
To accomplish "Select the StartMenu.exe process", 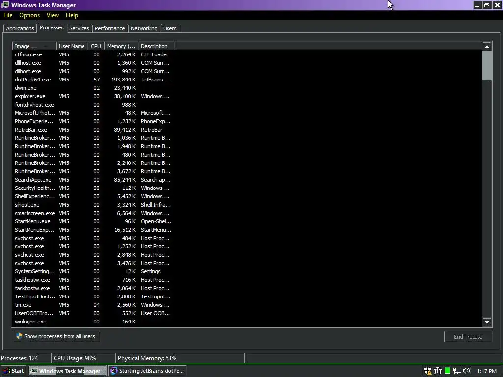I will (93, 221).
